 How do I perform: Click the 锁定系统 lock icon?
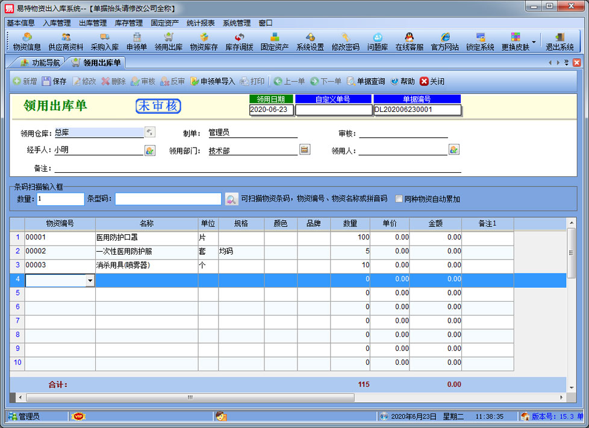click(x=480, y=42)
